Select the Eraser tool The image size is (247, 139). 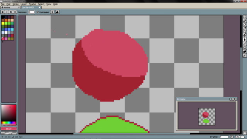click(x=244, y=24)
